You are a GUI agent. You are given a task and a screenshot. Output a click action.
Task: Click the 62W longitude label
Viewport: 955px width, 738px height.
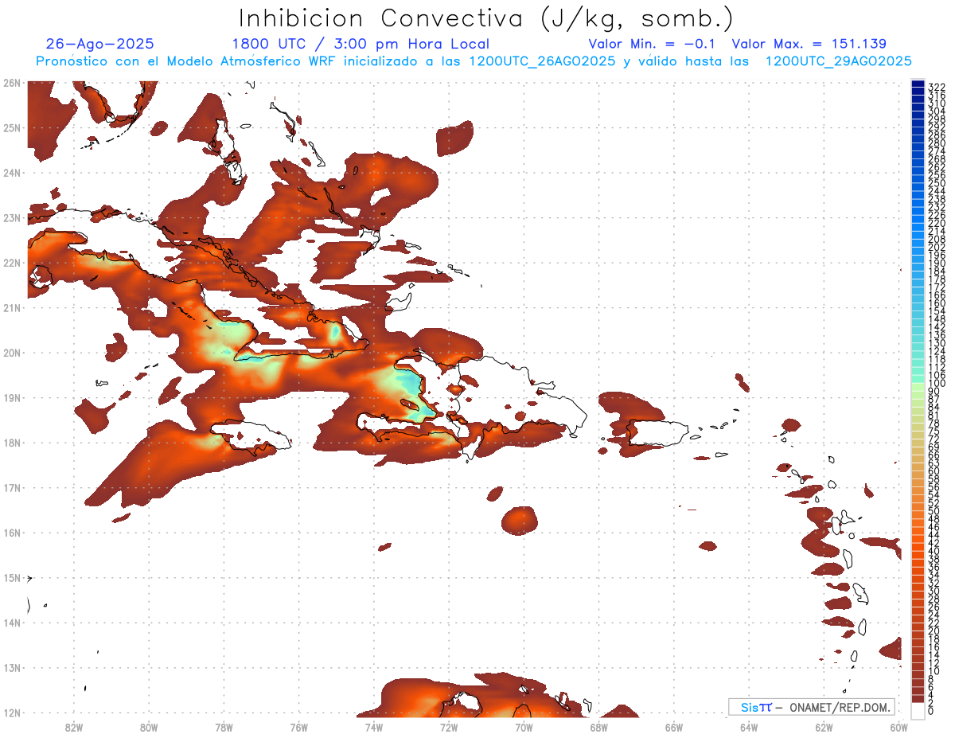click(x=824, y=728)
